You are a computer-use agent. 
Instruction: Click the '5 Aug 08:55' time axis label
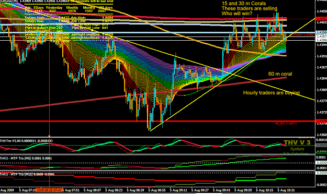pos(157,190)
